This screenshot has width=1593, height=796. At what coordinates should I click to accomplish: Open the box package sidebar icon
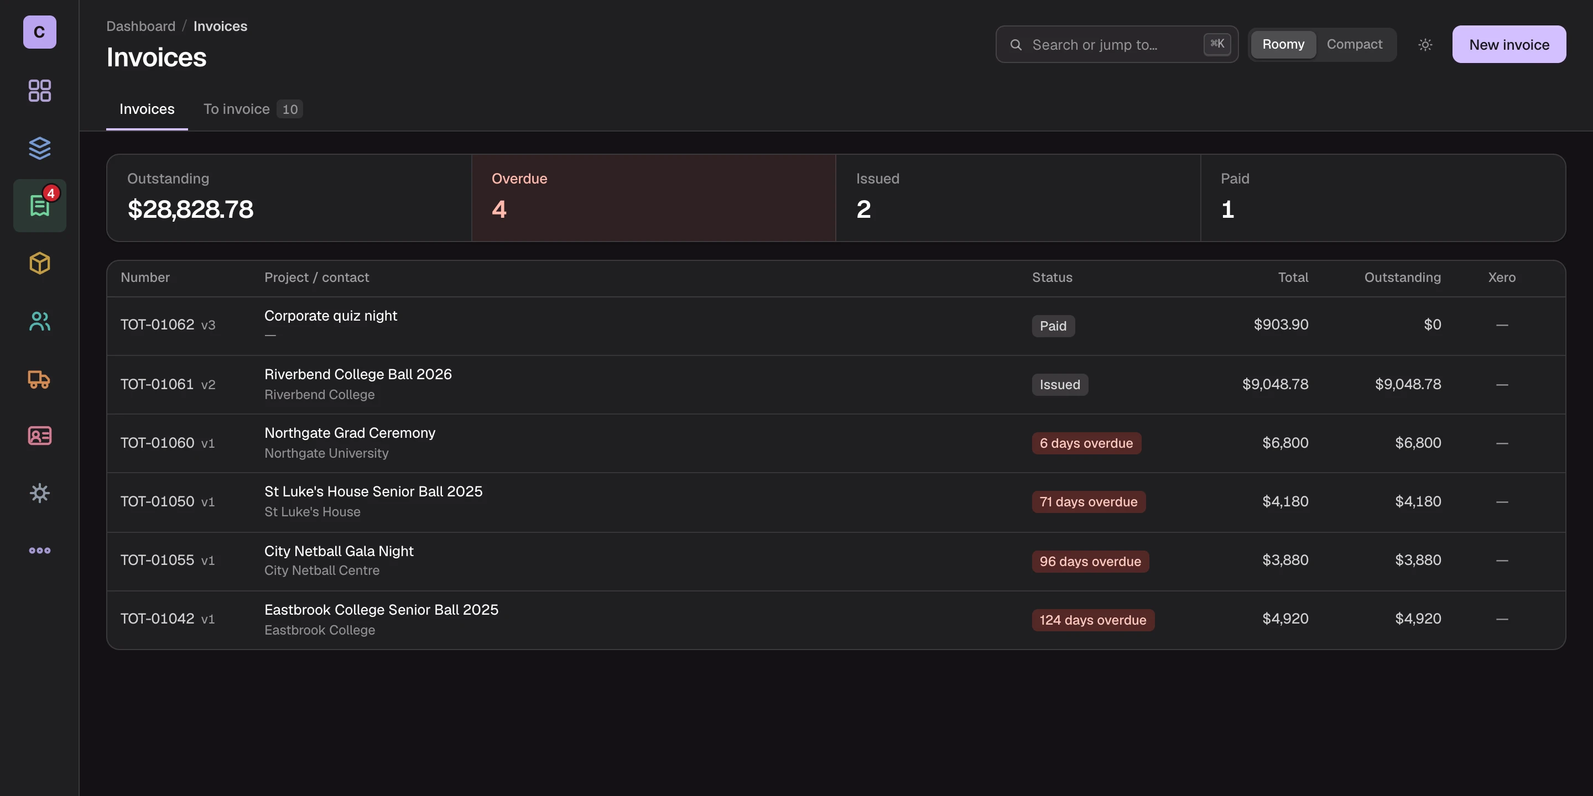[40, 263]
